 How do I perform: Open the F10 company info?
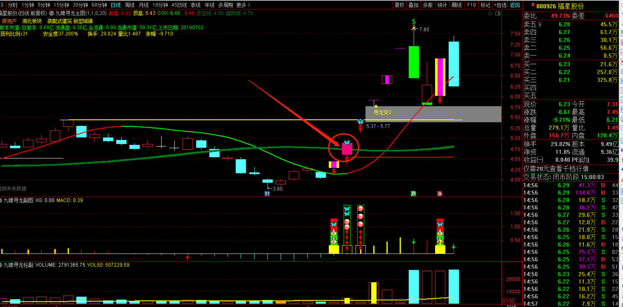click(471, 5)
